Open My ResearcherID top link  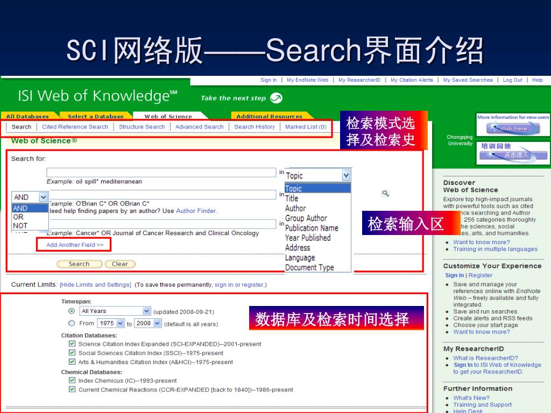(359, 80)
